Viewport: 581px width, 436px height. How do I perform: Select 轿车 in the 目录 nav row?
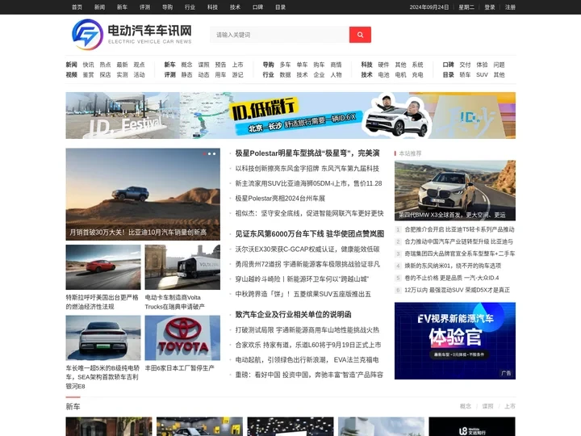[465, 74]
